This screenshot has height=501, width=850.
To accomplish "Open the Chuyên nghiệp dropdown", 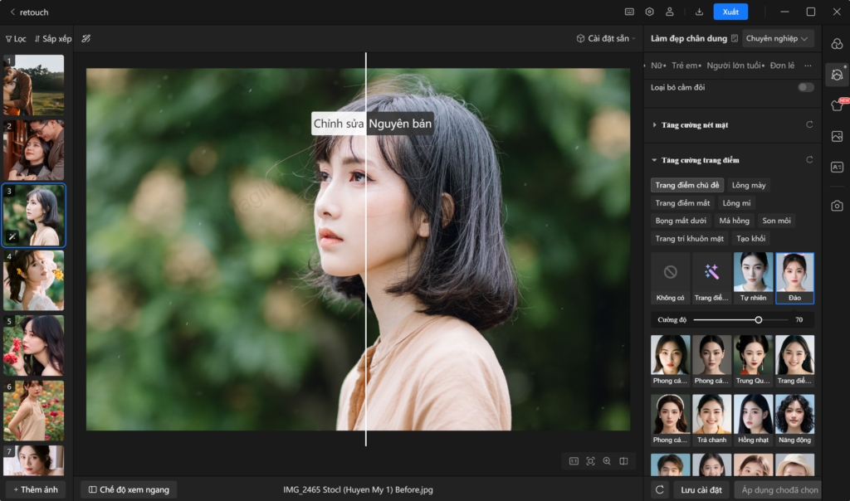I will 775,38.
